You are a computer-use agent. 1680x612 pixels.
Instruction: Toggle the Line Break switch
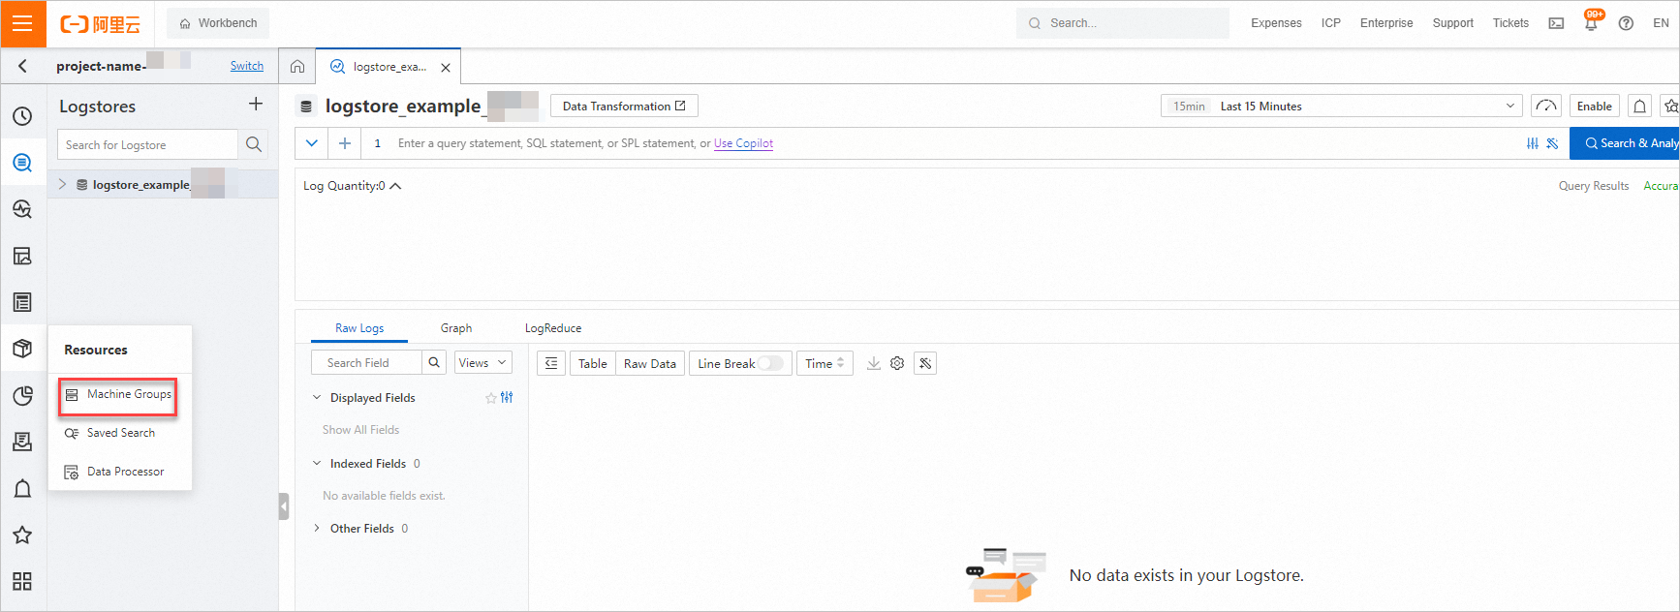[770, 363]
